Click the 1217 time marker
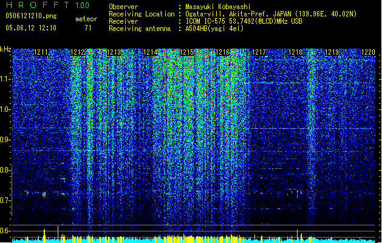This screenshot has width=382, height=243. coord(259,52)
